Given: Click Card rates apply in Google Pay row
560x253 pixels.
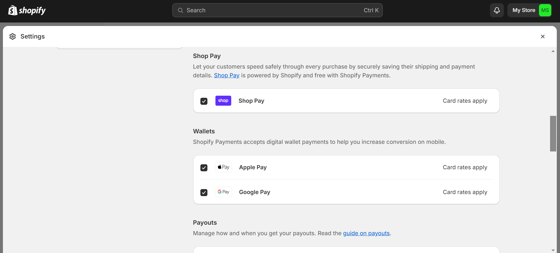Looking at the screenshot, I should click(465, 192).
